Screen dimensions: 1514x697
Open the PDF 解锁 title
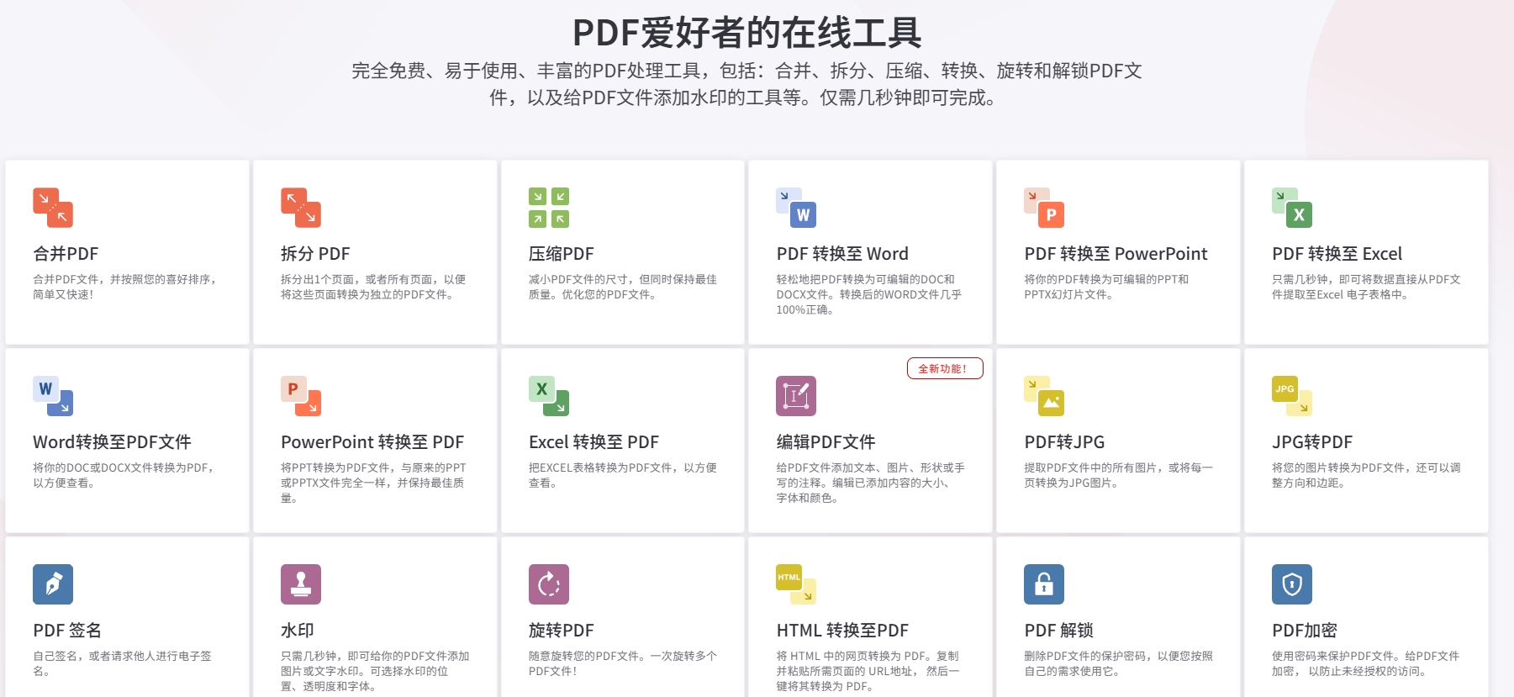tap(1058, 631)
